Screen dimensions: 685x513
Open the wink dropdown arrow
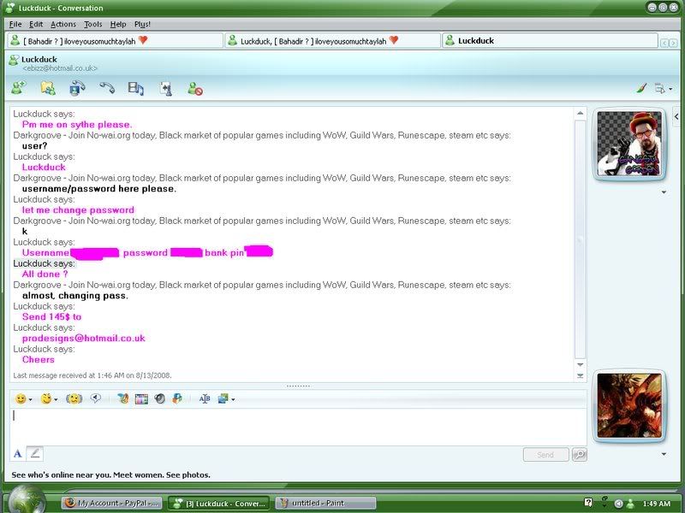pos(56,399)
